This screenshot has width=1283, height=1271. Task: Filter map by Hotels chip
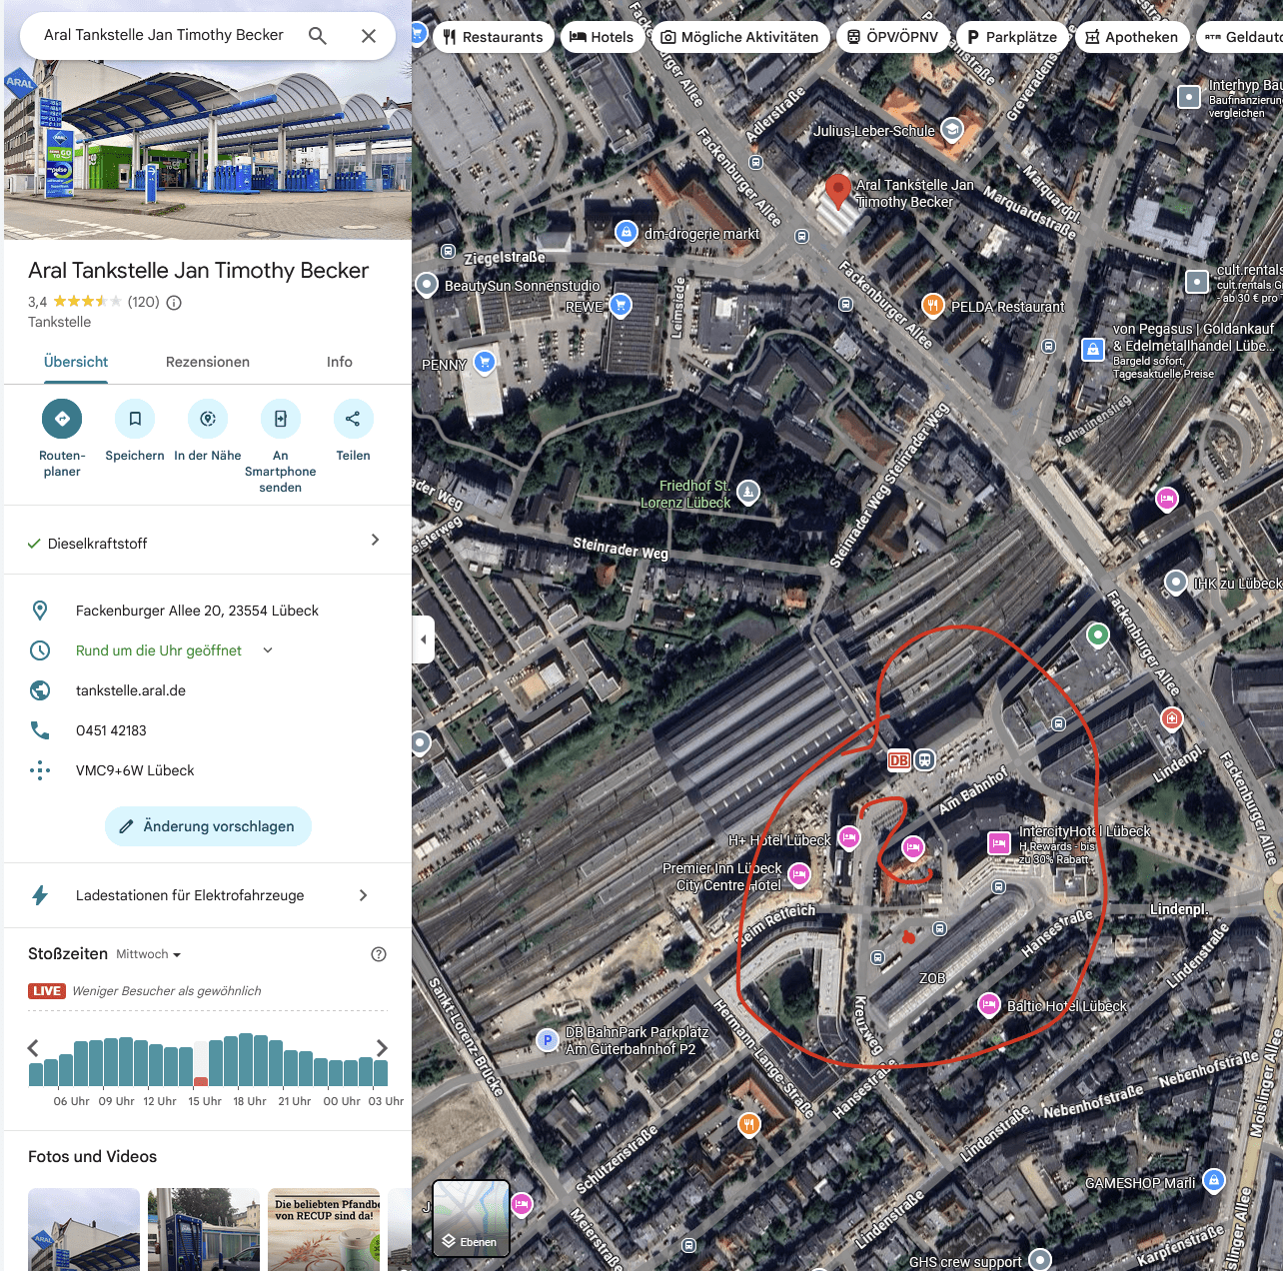click(x=602, y=37)
